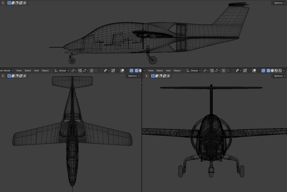Expand Options dropdown in top viewport
This screenshot has height=192, width=287.
pos(279,3)
